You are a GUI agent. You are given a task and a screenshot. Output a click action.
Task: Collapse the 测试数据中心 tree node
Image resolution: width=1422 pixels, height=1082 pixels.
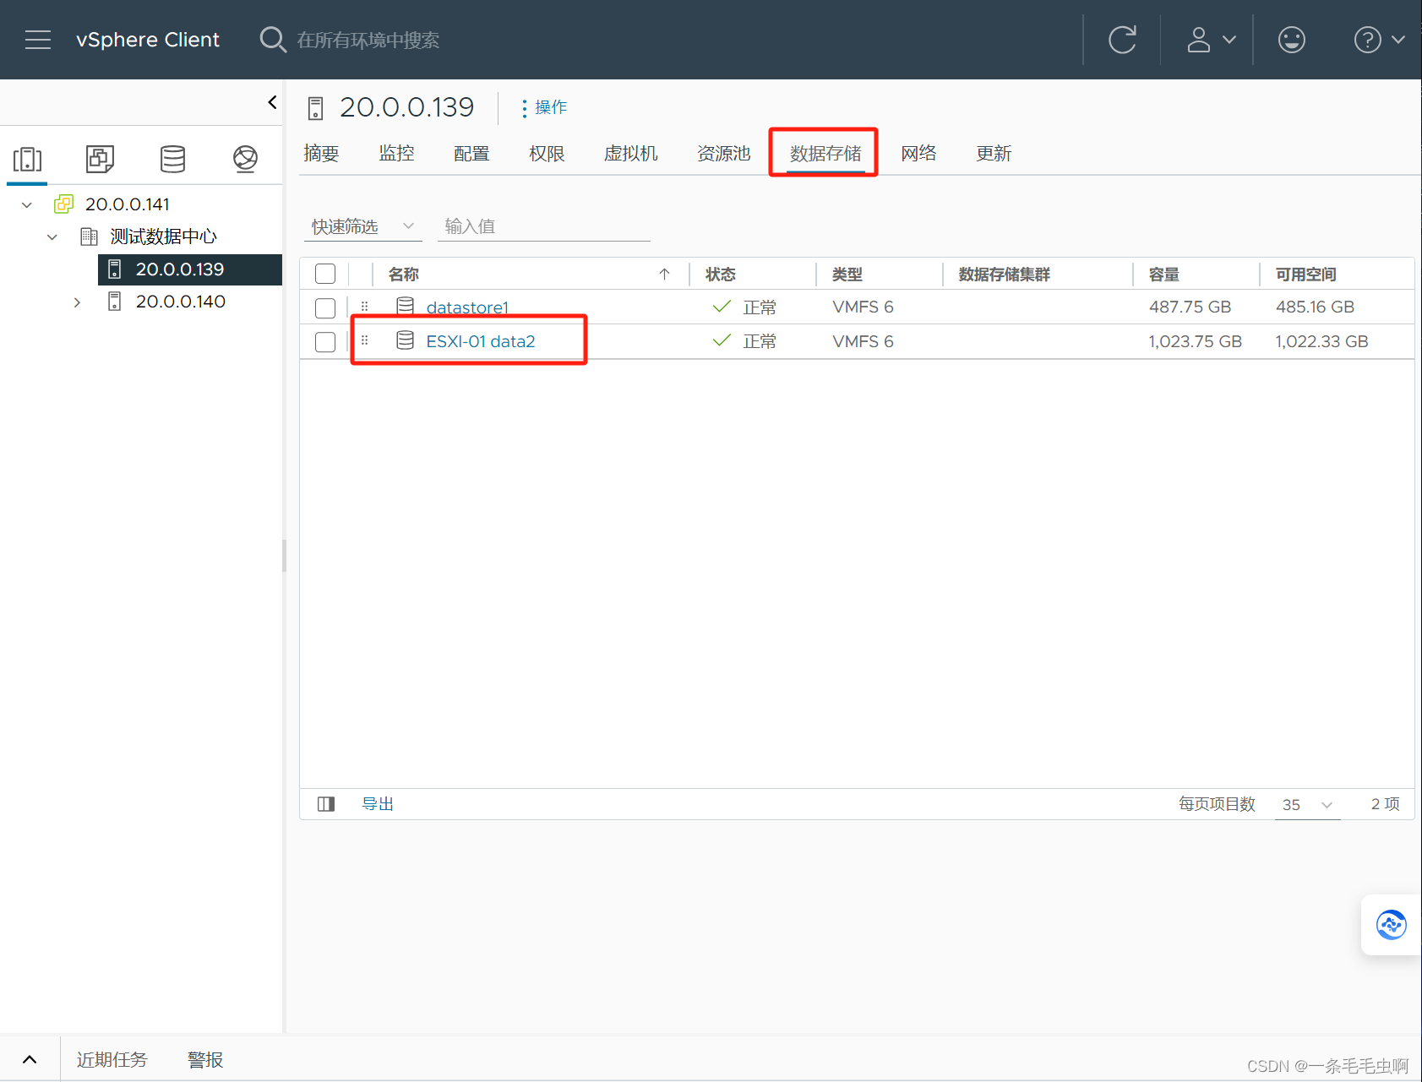pyautogui.click(x=52, y=237)
